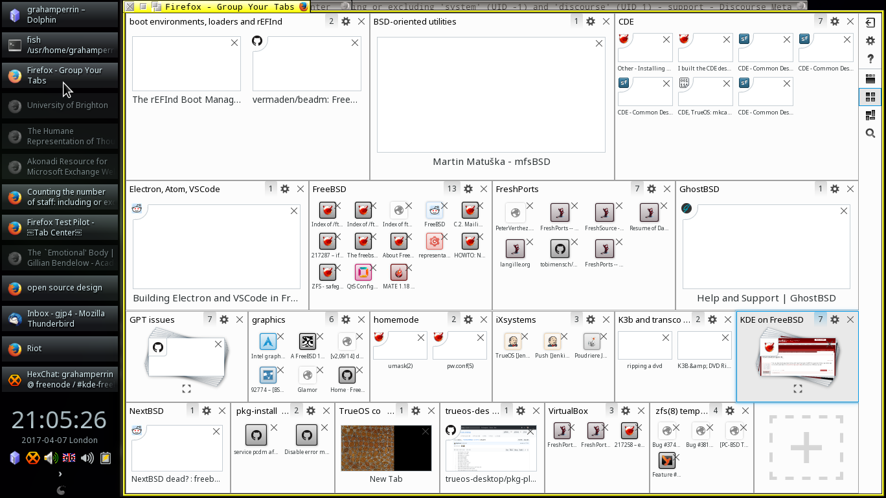Open the service pcdm af... GitHub tab
886x498 pixels.
[256, 435]
